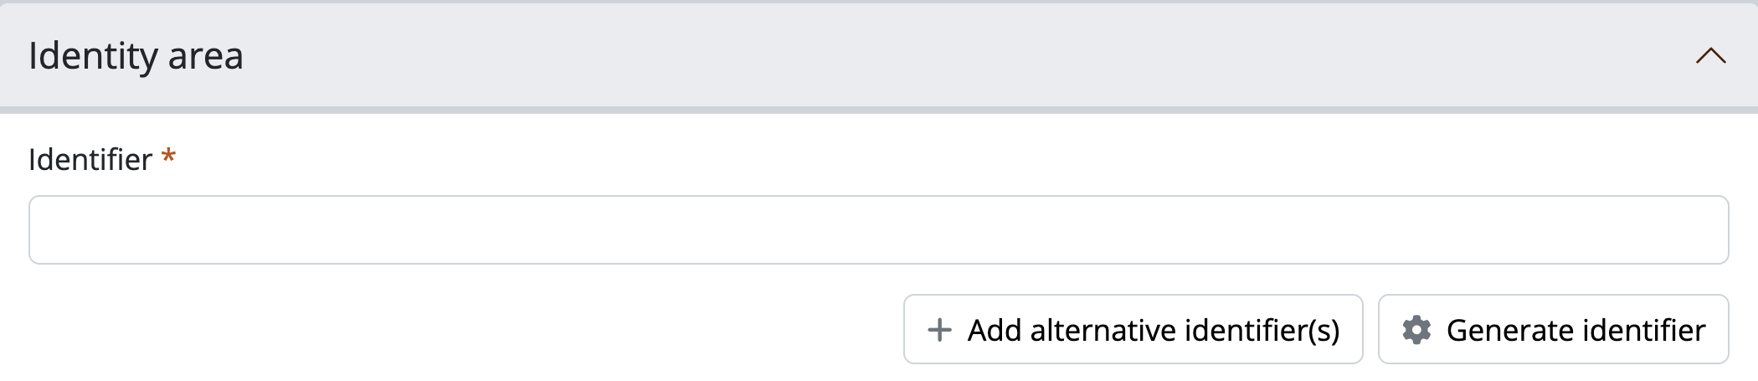Image resolution: width=1758 pixels, height=381 pixels.
Task: Hide the Identity area panel contents
Action: coord(1710,56)
